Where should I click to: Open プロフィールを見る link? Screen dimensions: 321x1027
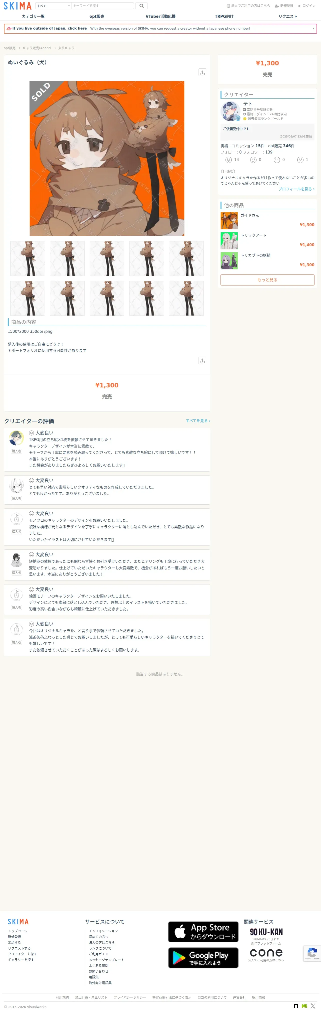[x=296, y=189]
